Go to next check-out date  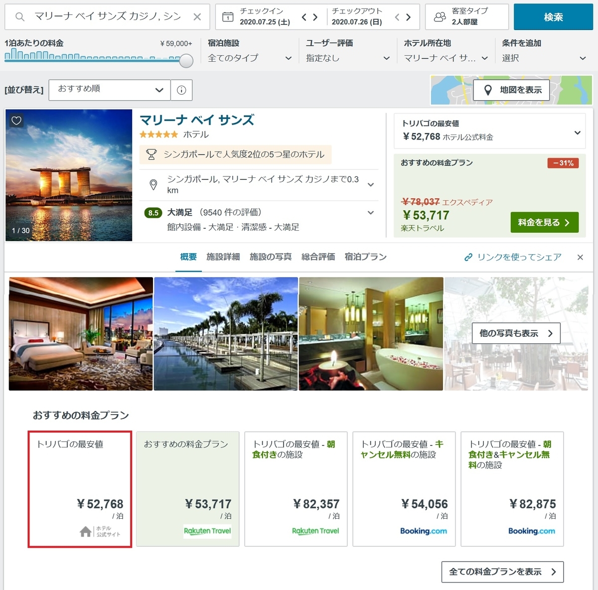click(x=408, y=17)
